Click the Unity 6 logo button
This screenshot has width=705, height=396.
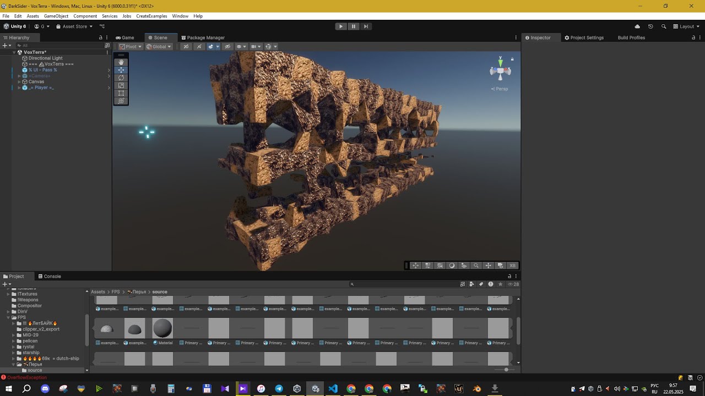[x=15, y=26]
